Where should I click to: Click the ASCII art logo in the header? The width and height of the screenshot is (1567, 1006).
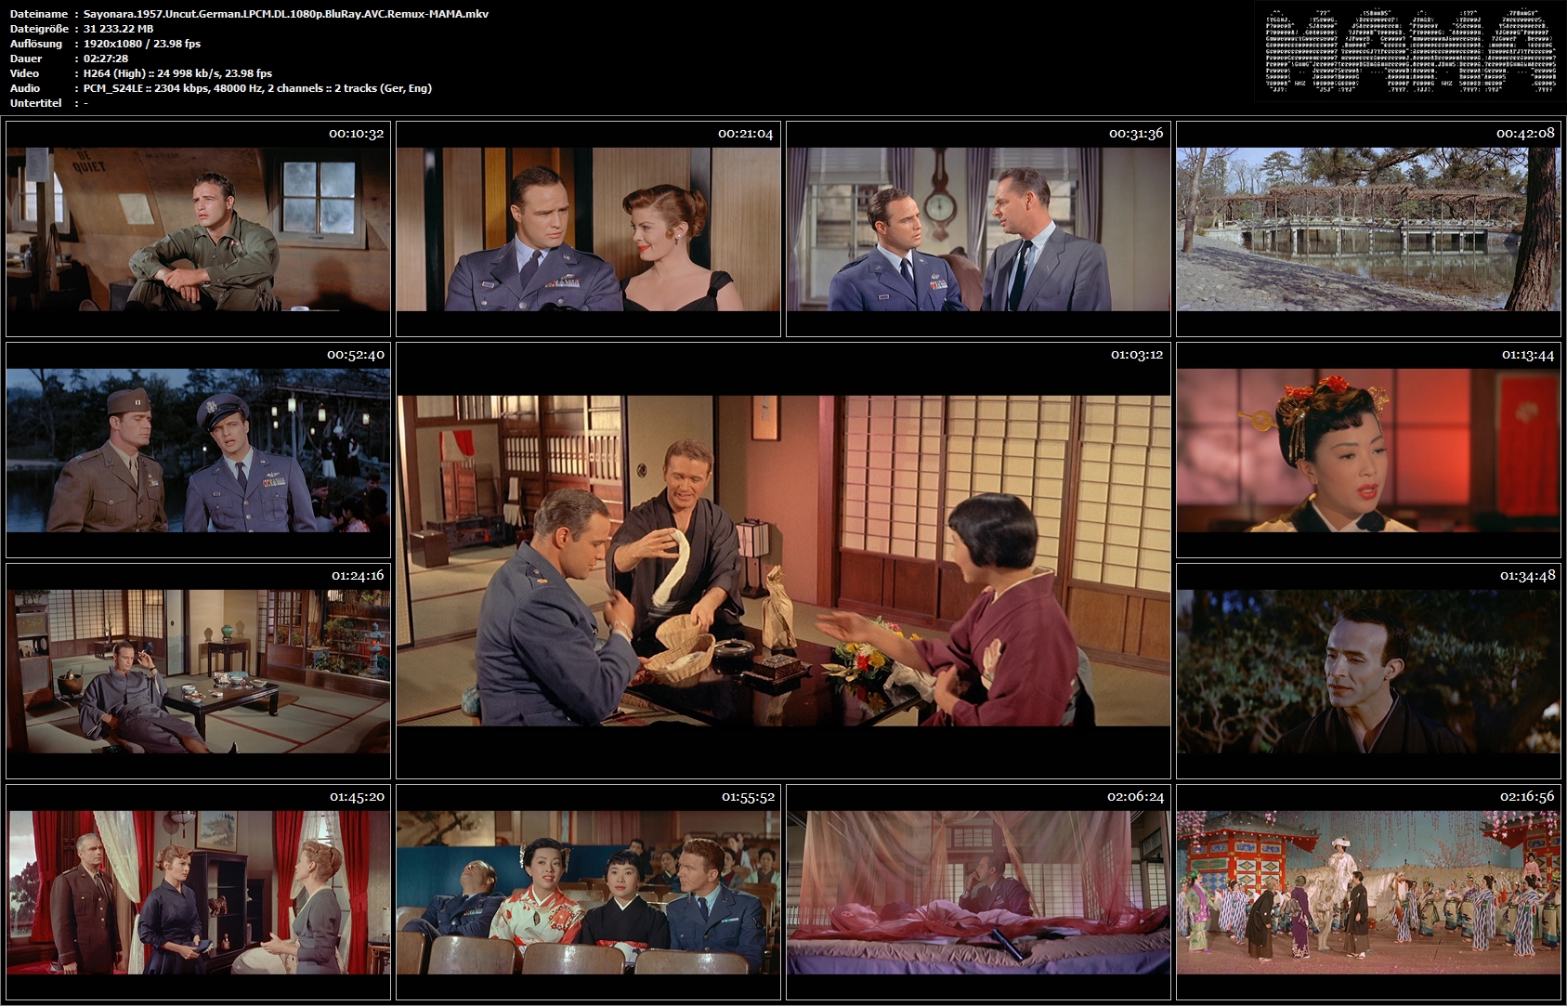point(1410,50)
